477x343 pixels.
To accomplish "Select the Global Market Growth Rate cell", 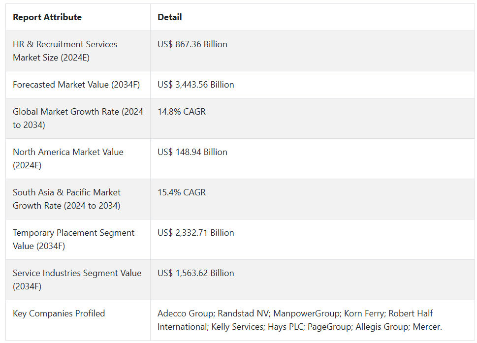I will click(x=78, y=118).
